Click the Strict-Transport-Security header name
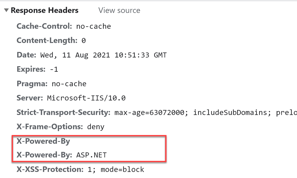Viewport: 297px width, 178px height. (x=63, y=112)
